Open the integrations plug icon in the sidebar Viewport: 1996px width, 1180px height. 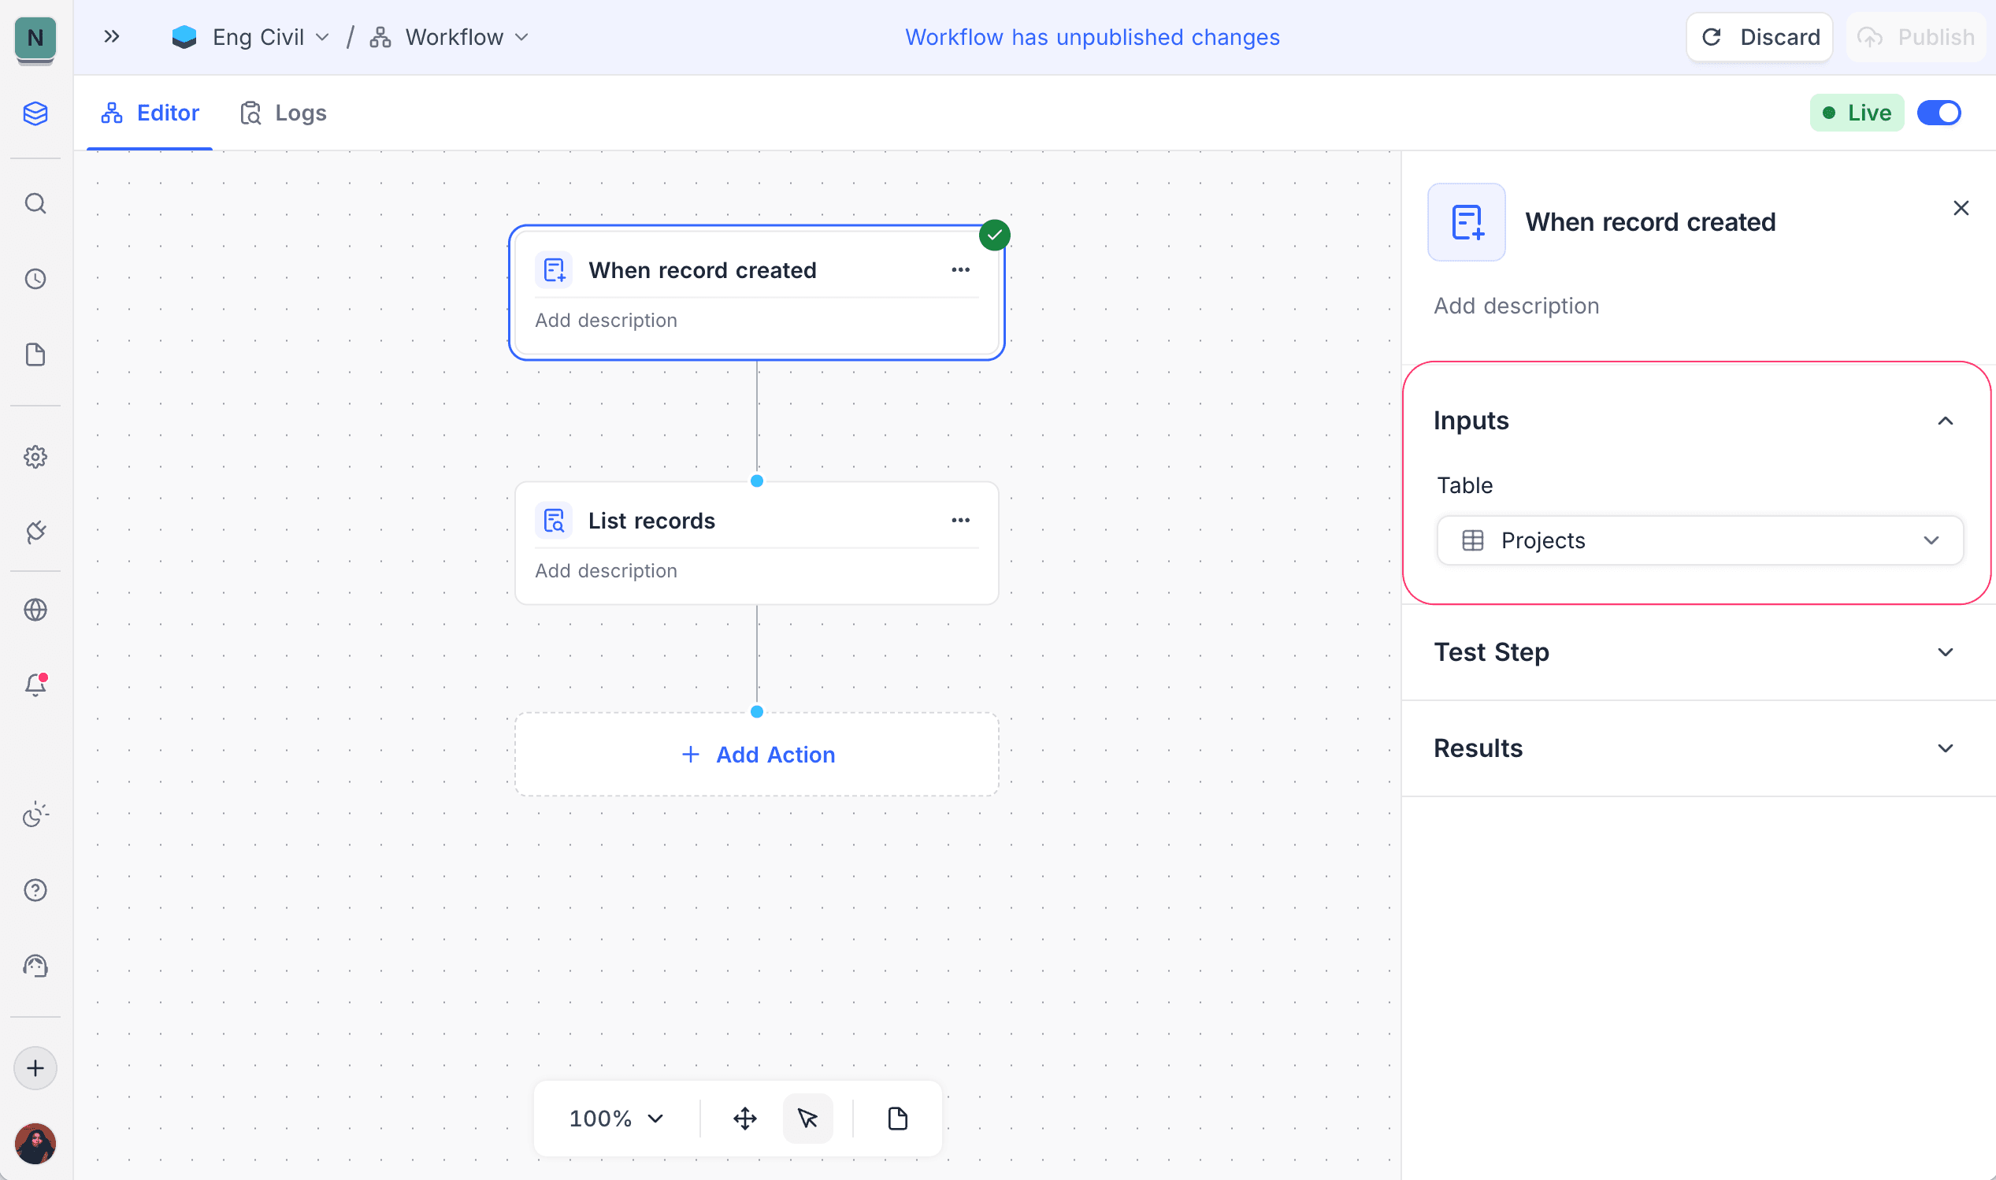(x=35, y=532)
